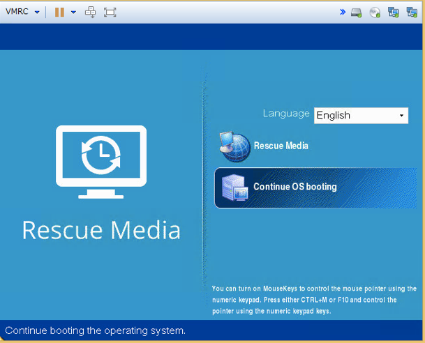
Task: Open the VMRC menu
Action: [22, 12]
